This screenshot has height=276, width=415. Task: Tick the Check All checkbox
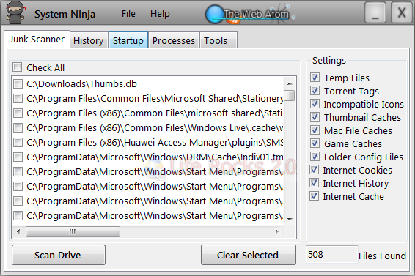click(x=18, y=67)
